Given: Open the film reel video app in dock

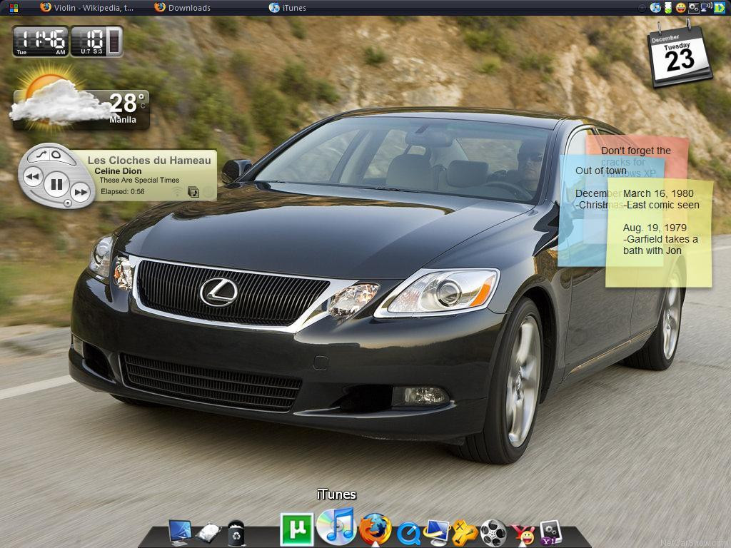Looking at the screenshot, I should (493, 533).
